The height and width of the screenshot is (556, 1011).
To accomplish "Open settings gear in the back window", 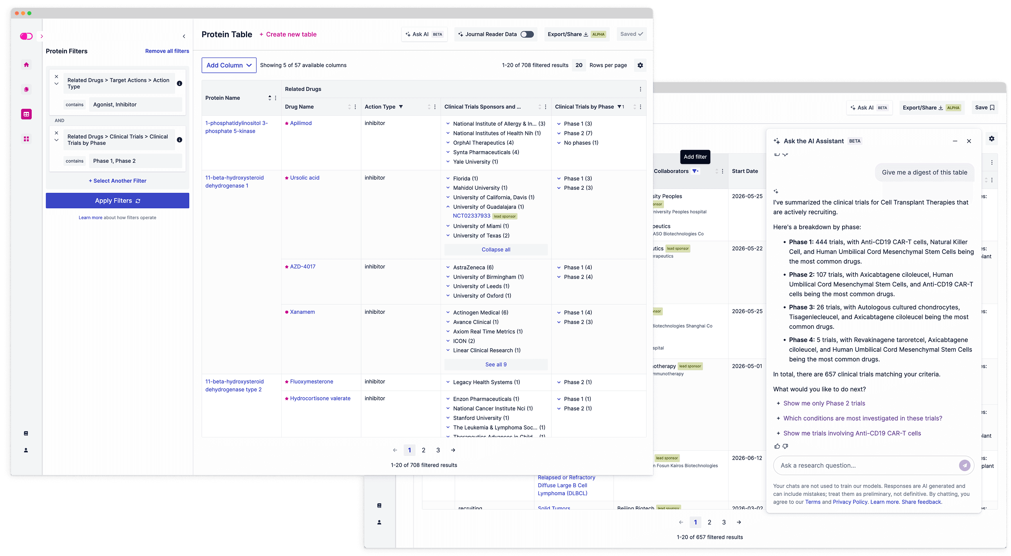I will pyautogui.click(x=991, y=139).
